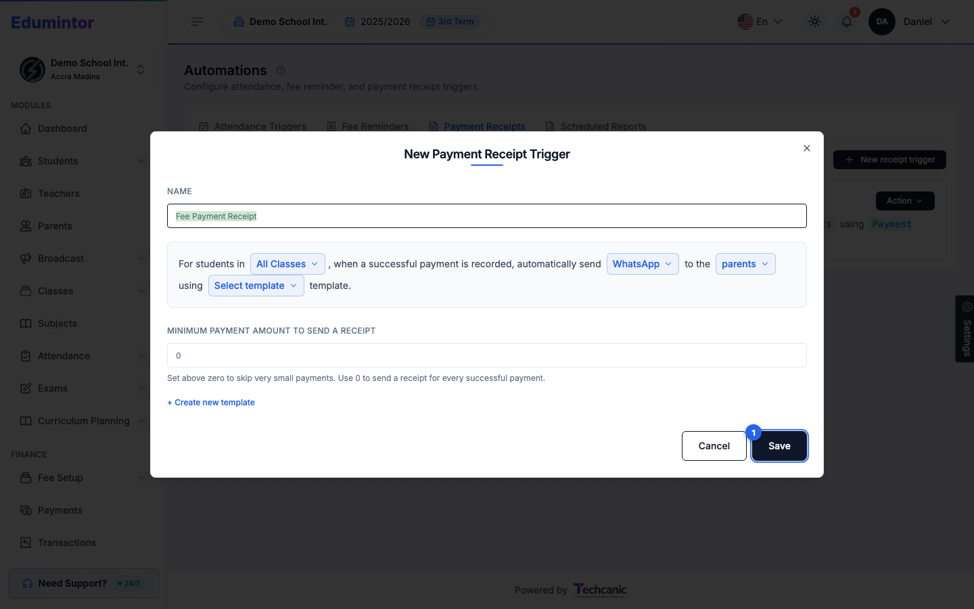Click the Fee Setup icon
The image size is (974, 609).
point(26,478)
